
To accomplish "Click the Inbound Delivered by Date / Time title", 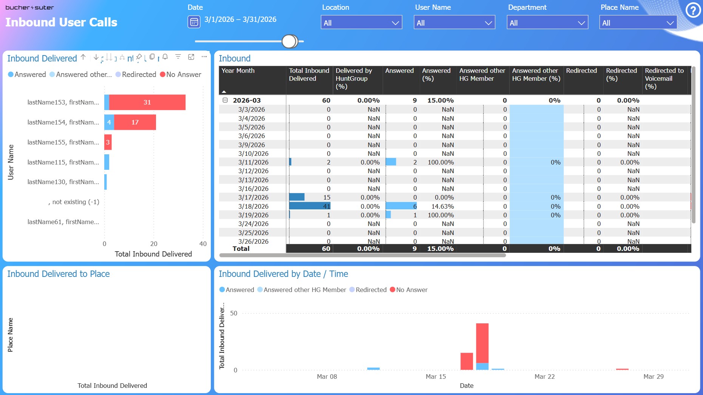I will 283,274.
